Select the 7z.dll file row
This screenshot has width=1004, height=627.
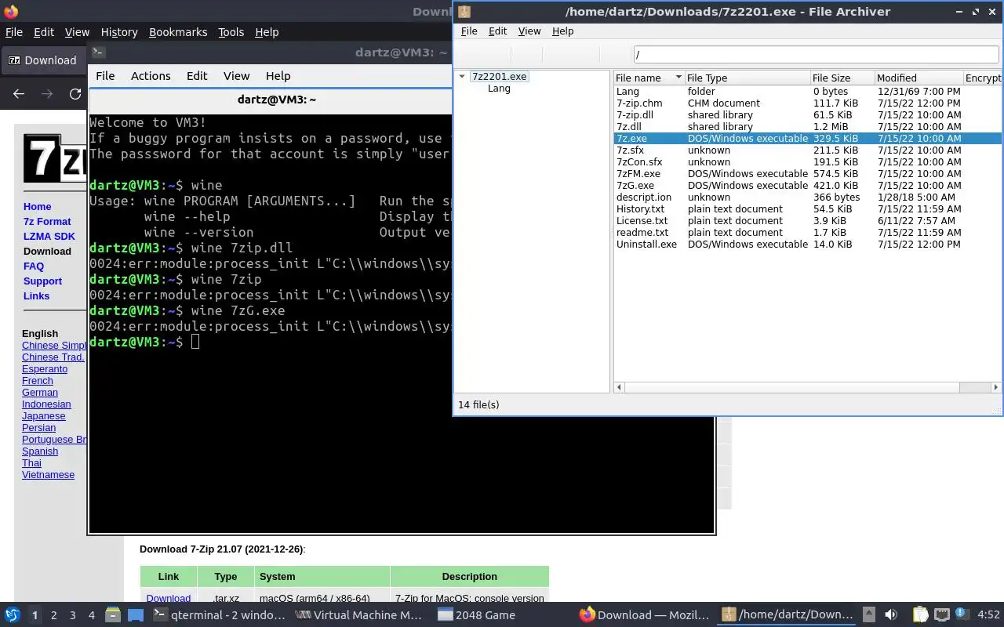(x=808, y=127)
